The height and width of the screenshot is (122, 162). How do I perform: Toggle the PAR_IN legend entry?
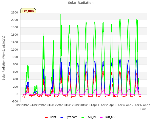pyautogui.click(x=89, y=117)
